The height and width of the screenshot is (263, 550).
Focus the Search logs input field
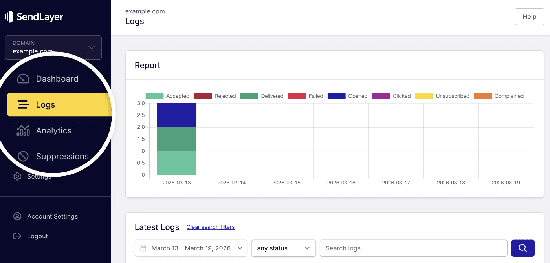pyautogui.click(x=413, y=248)
